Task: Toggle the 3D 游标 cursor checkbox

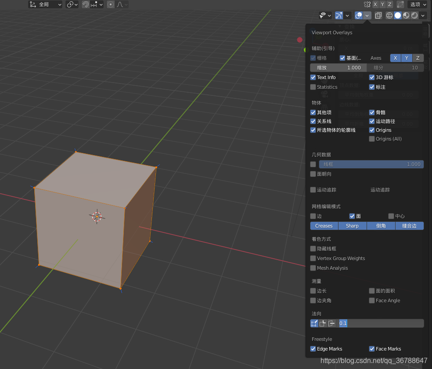Action: click(x=372, y=77)
